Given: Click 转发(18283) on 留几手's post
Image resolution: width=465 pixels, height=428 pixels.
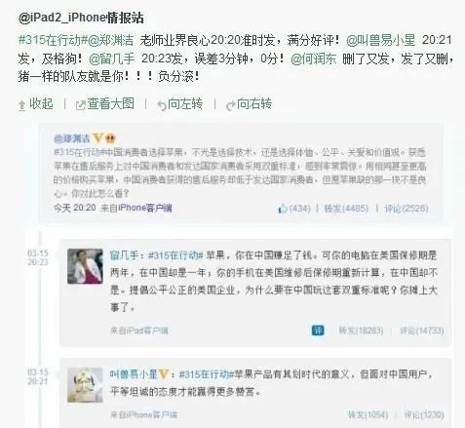Looking at the screenshot, I should [x=361, y=331].
